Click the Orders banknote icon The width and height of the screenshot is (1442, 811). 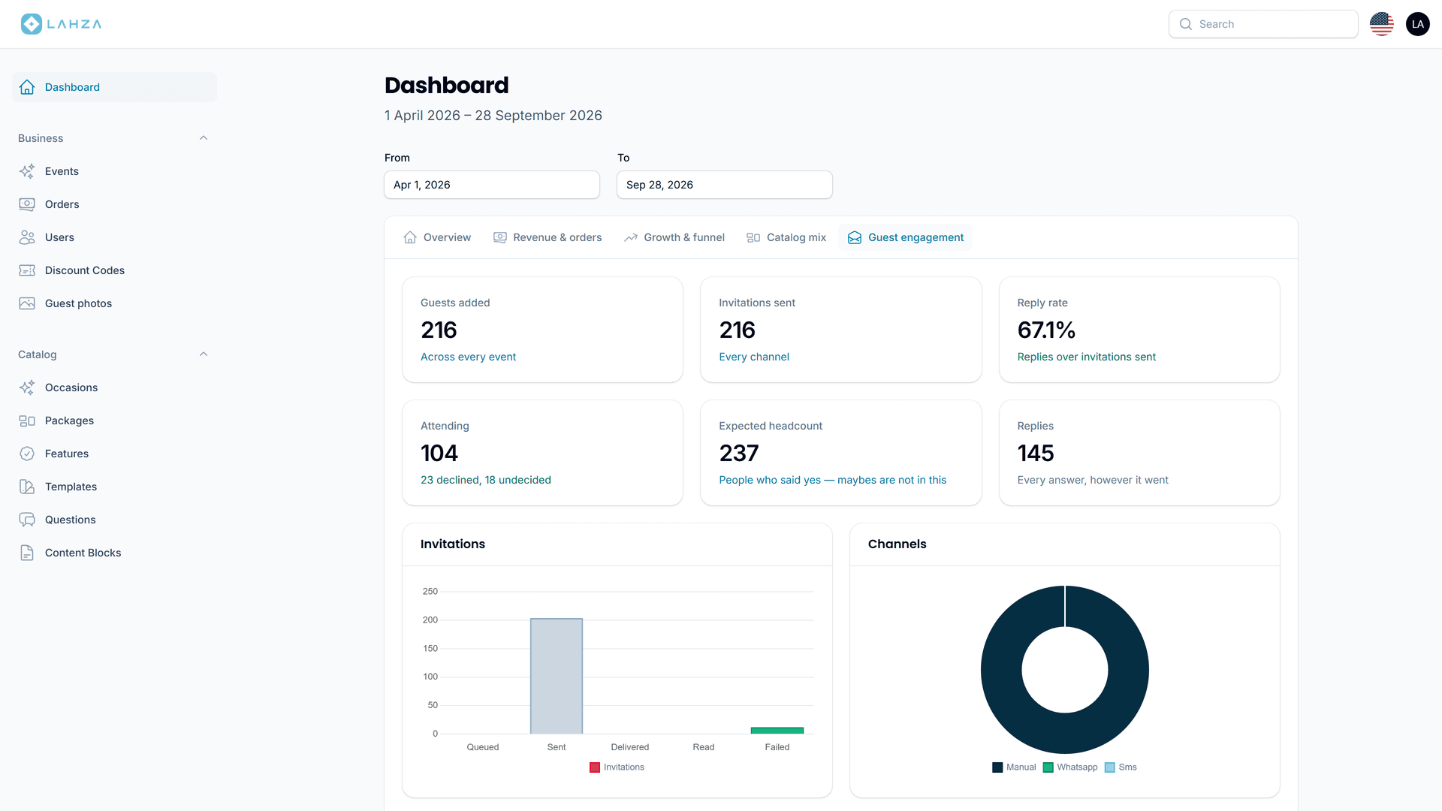click(27, 204)
